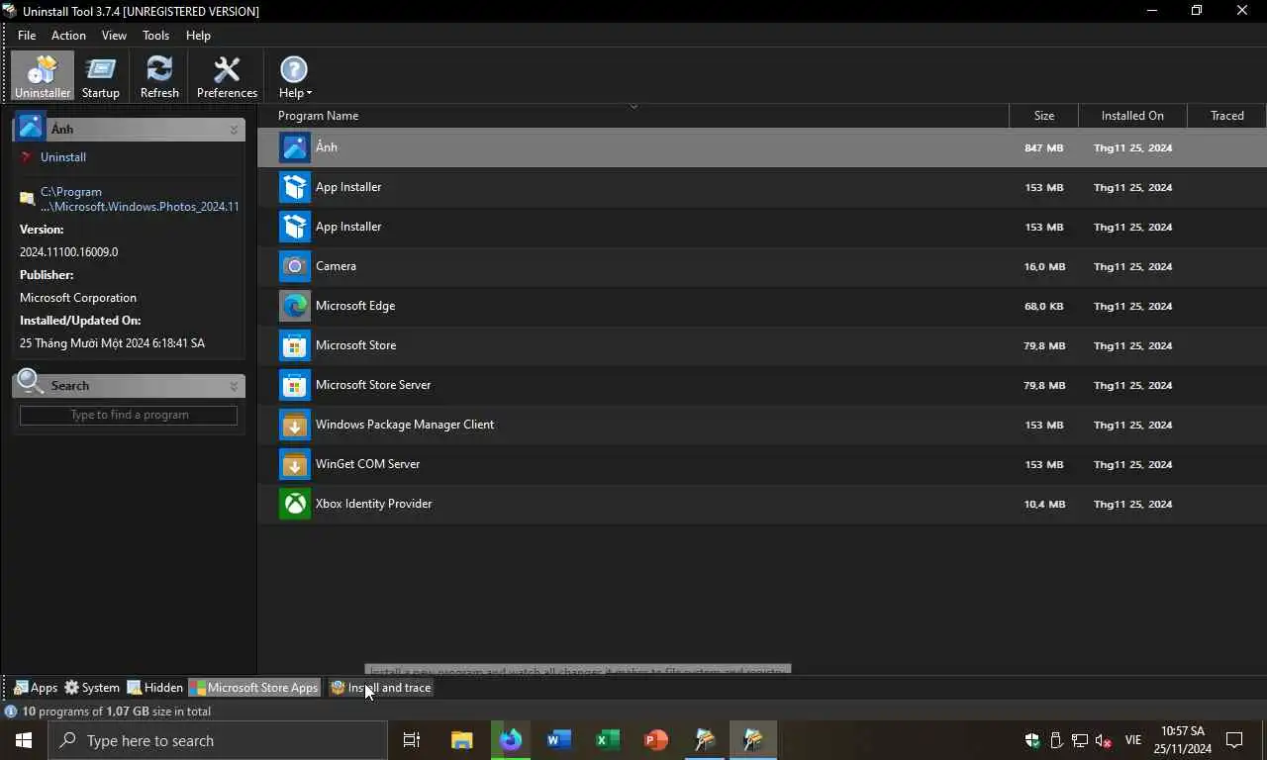Open the Uninstaller toolbar section
The height and width of the screenshot is (760, 1267).
pos(43,76)
